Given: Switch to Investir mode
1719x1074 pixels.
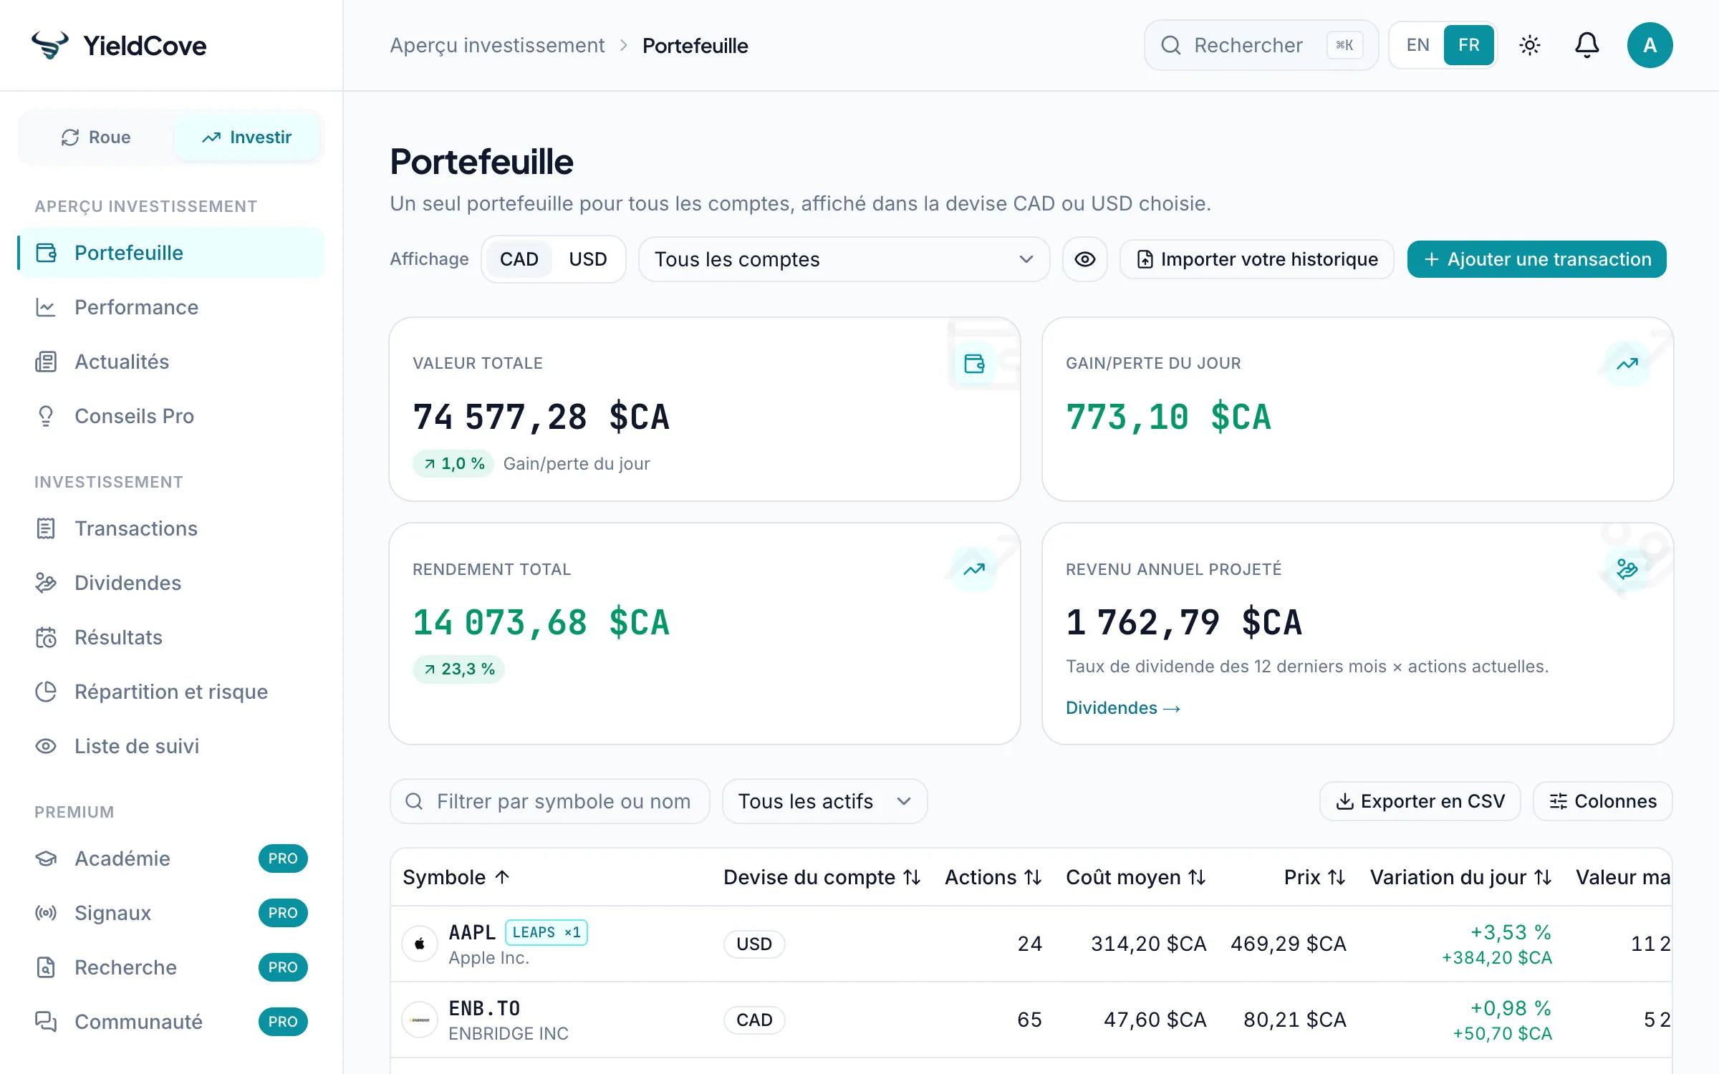Looking at the screenshot, I should pyautogui.click(x=246, y=137).
